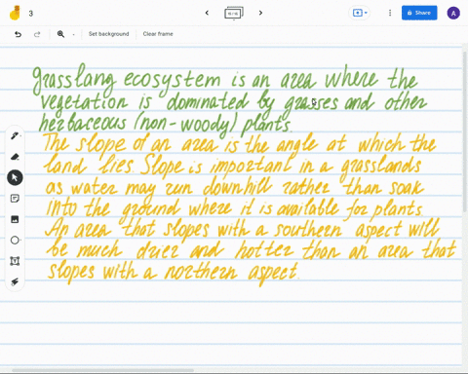This screenshot has width=468, height=374.
Task: Click the green handwritten word "ecosystem"
Action: coord(172,81)
